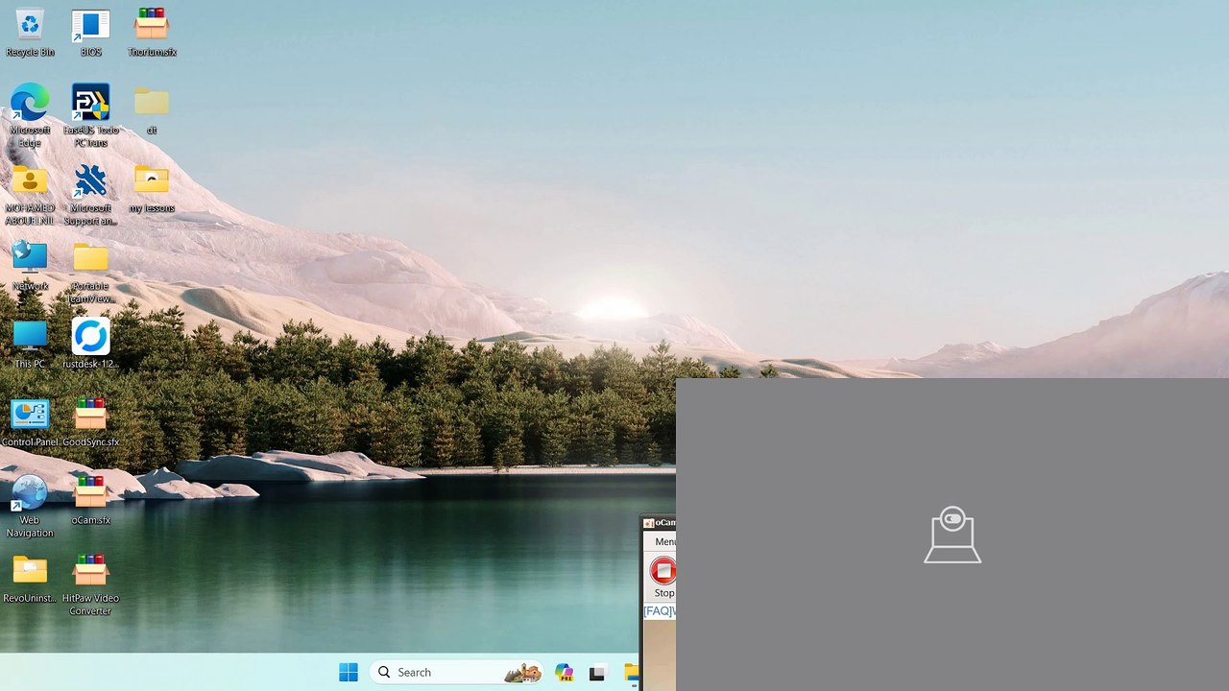This screenshot has height=691, width=1229.
Task: Stop recording in the oCam window
Action: pos(663,578)
